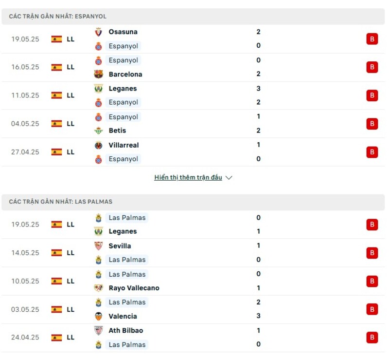Open the Espanyol team name link
This screenshot has width=389, height=358.
(123, 46)
